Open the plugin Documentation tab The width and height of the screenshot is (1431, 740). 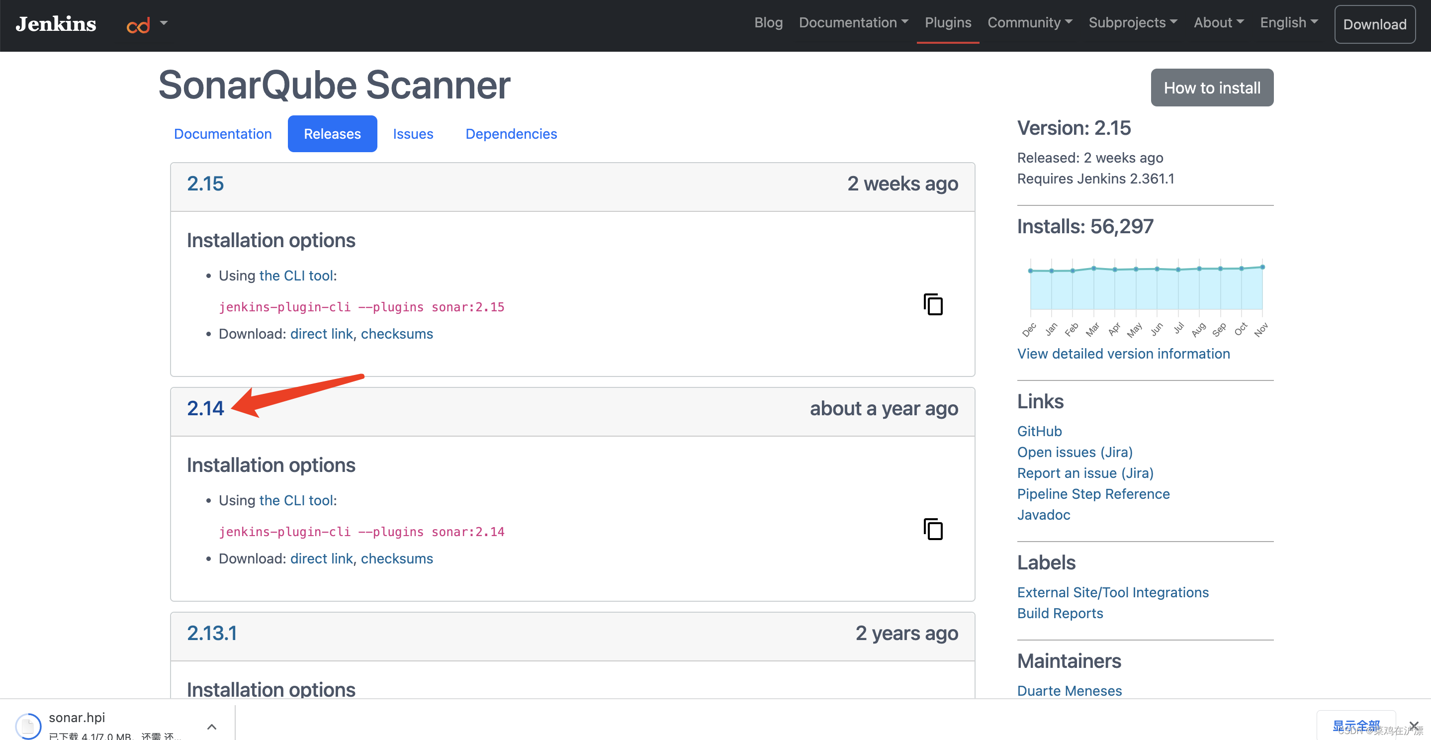click(222, 134)
